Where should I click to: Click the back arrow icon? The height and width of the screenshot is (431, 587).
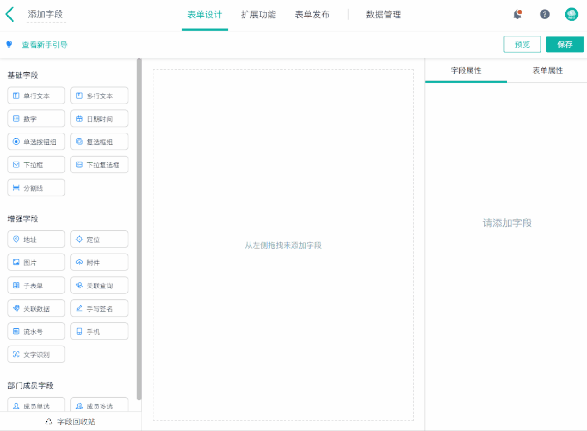click(x=10, y=15)
